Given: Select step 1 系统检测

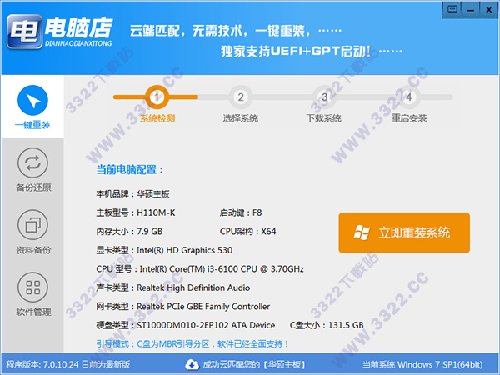Looking at the screenshot, I should point(157,97).
